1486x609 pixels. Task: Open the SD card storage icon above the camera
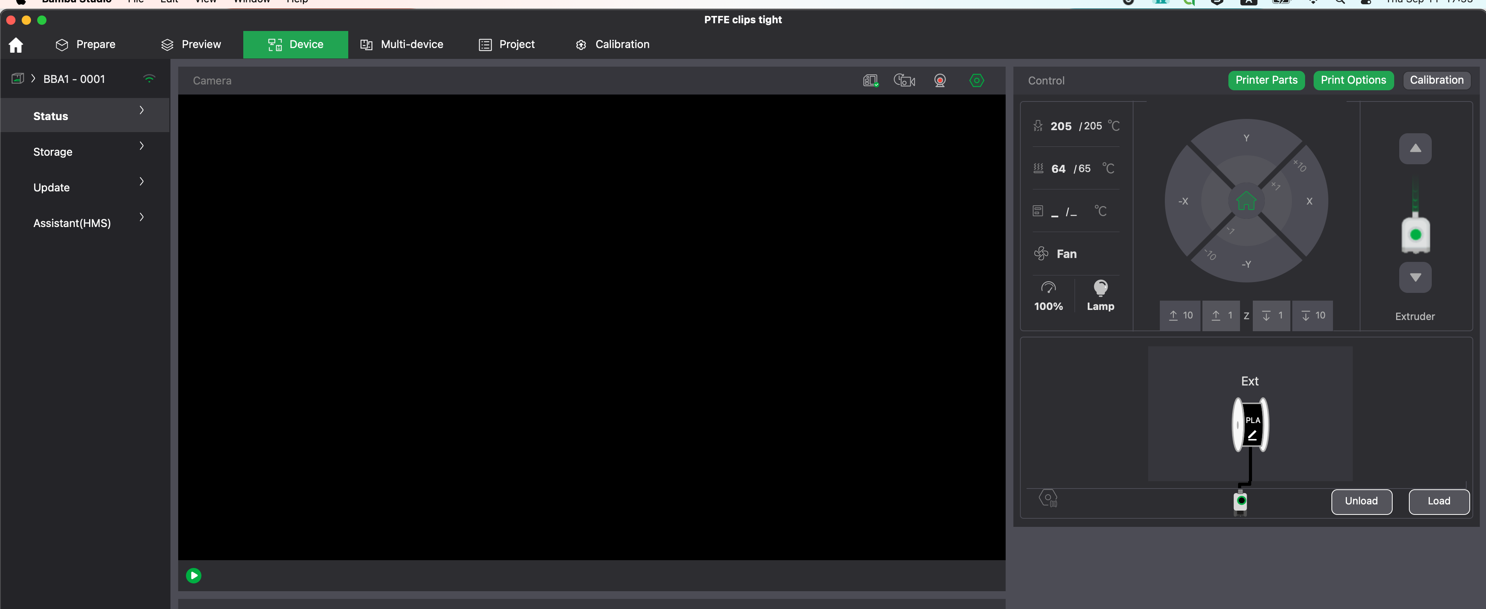click(870, 80)
